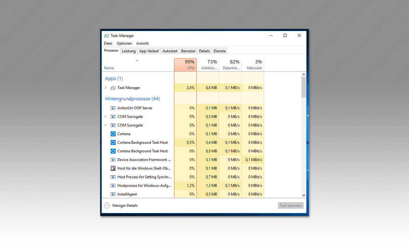This screenshot has width=409, height=245.
Task: Click the Device Association Framework icon
Action: [x=113, y=160]
